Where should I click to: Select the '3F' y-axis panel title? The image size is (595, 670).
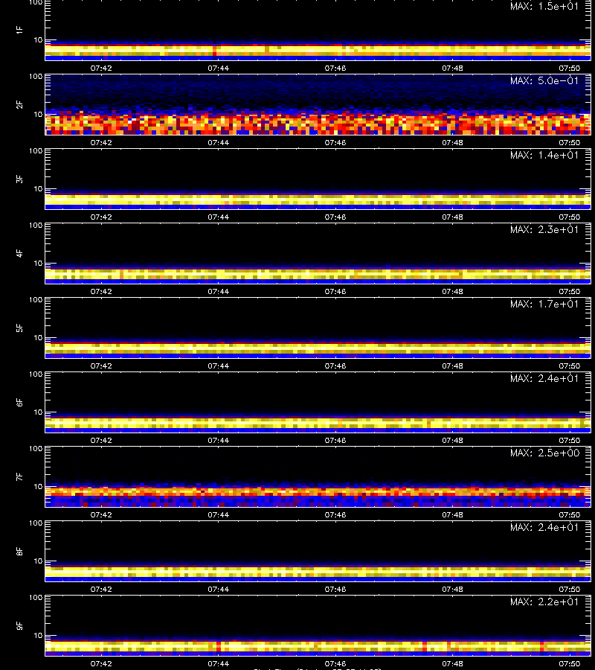pyautogui.click(x=19, y=179)
